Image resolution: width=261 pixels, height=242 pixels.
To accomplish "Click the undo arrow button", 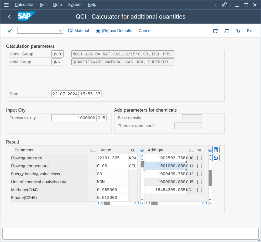I will (216, 158).
